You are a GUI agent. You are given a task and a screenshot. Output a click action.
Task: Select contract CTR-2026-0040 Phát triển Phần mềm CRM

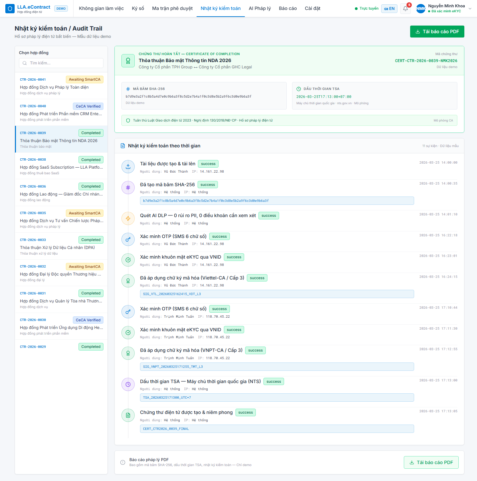[61, 113]
